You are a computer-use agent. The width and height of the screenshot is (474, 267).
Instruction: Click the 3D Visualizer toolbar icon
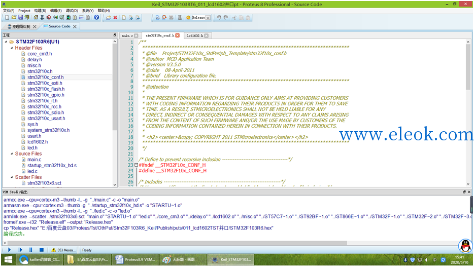click(55, 18)
